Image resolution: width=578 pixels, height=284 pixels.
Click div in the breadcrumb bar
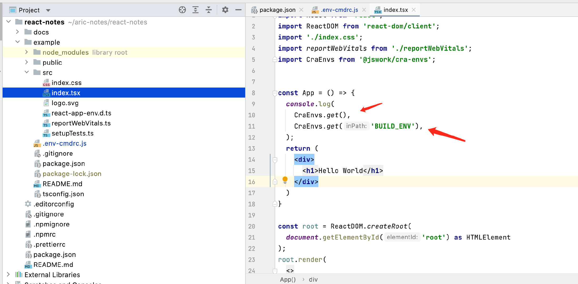[x=313, y=279]
